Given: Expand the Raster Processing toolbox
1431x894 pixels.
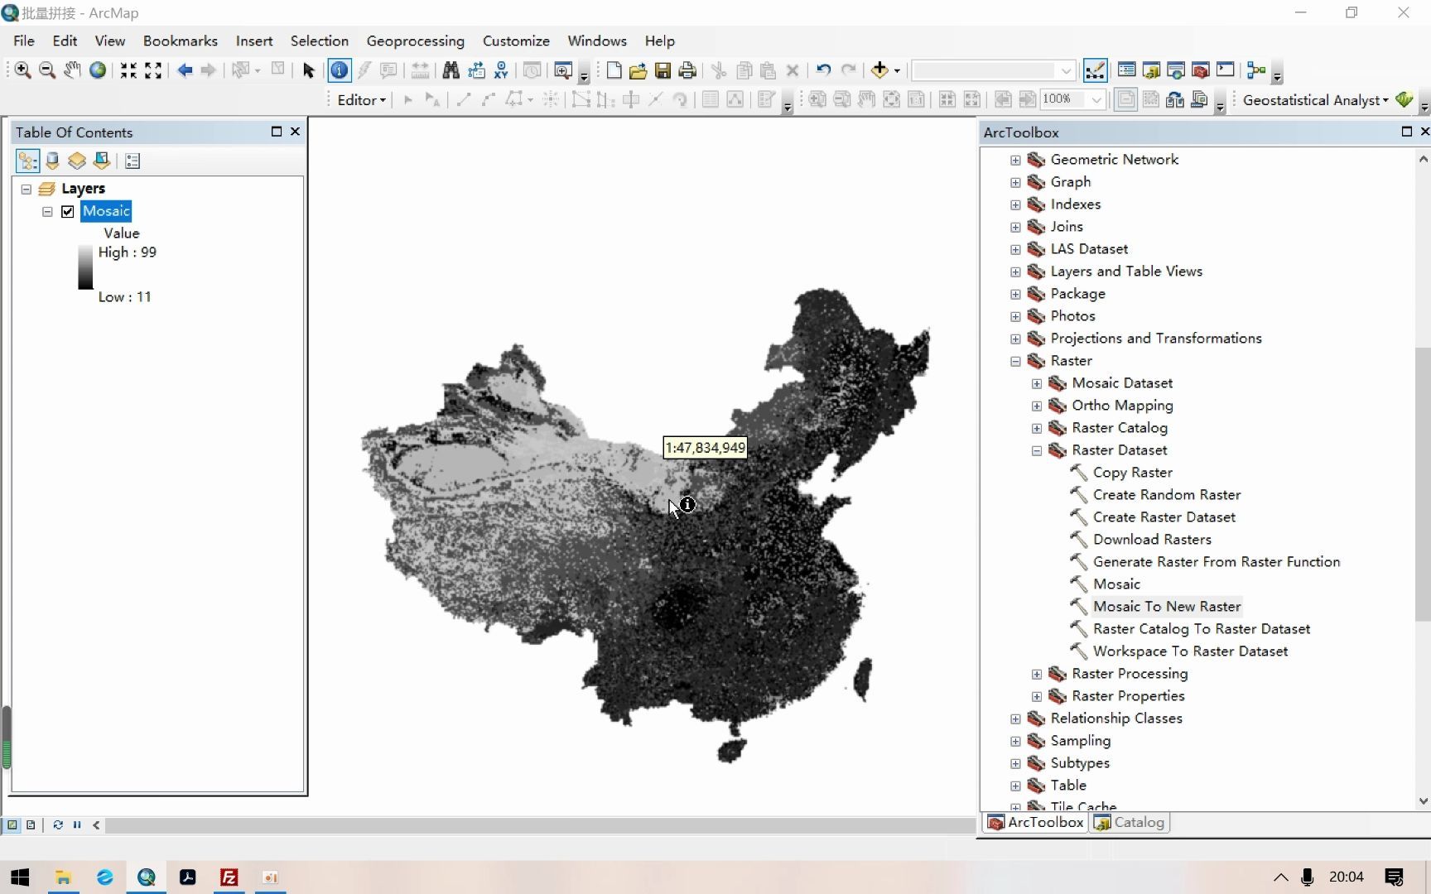Looking at the screenshot, I should 1038,675.
